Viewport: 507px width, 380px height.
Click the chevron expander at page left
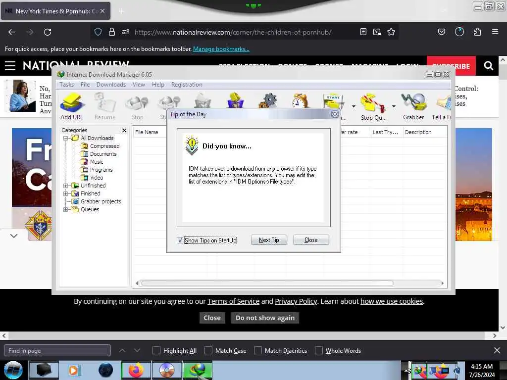pos(13,236)
